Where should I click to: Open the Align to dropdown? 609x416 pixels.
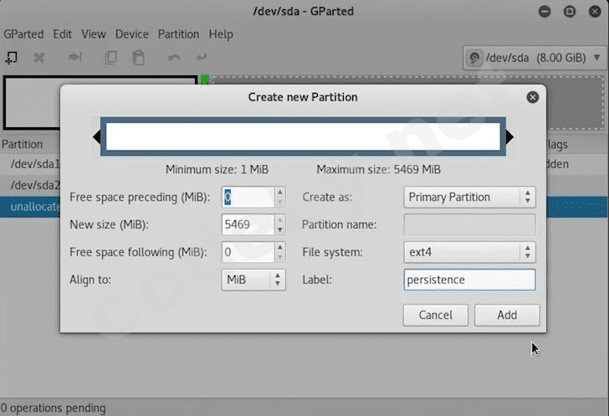coord(254,280)
